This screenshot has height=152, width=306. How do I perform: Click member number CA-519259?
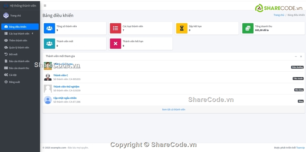[x=75, y=91]
